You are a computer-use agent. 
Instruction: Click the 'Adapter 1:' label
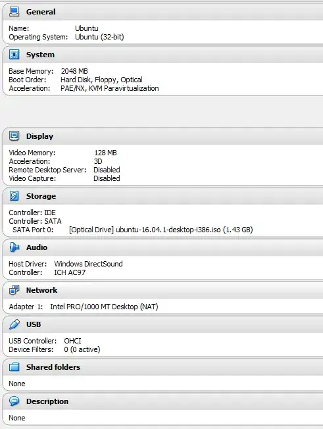26,307
